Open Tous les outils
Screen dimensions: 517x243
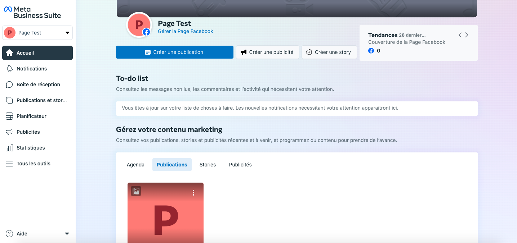pyautogui.click(x=37, y=164)
